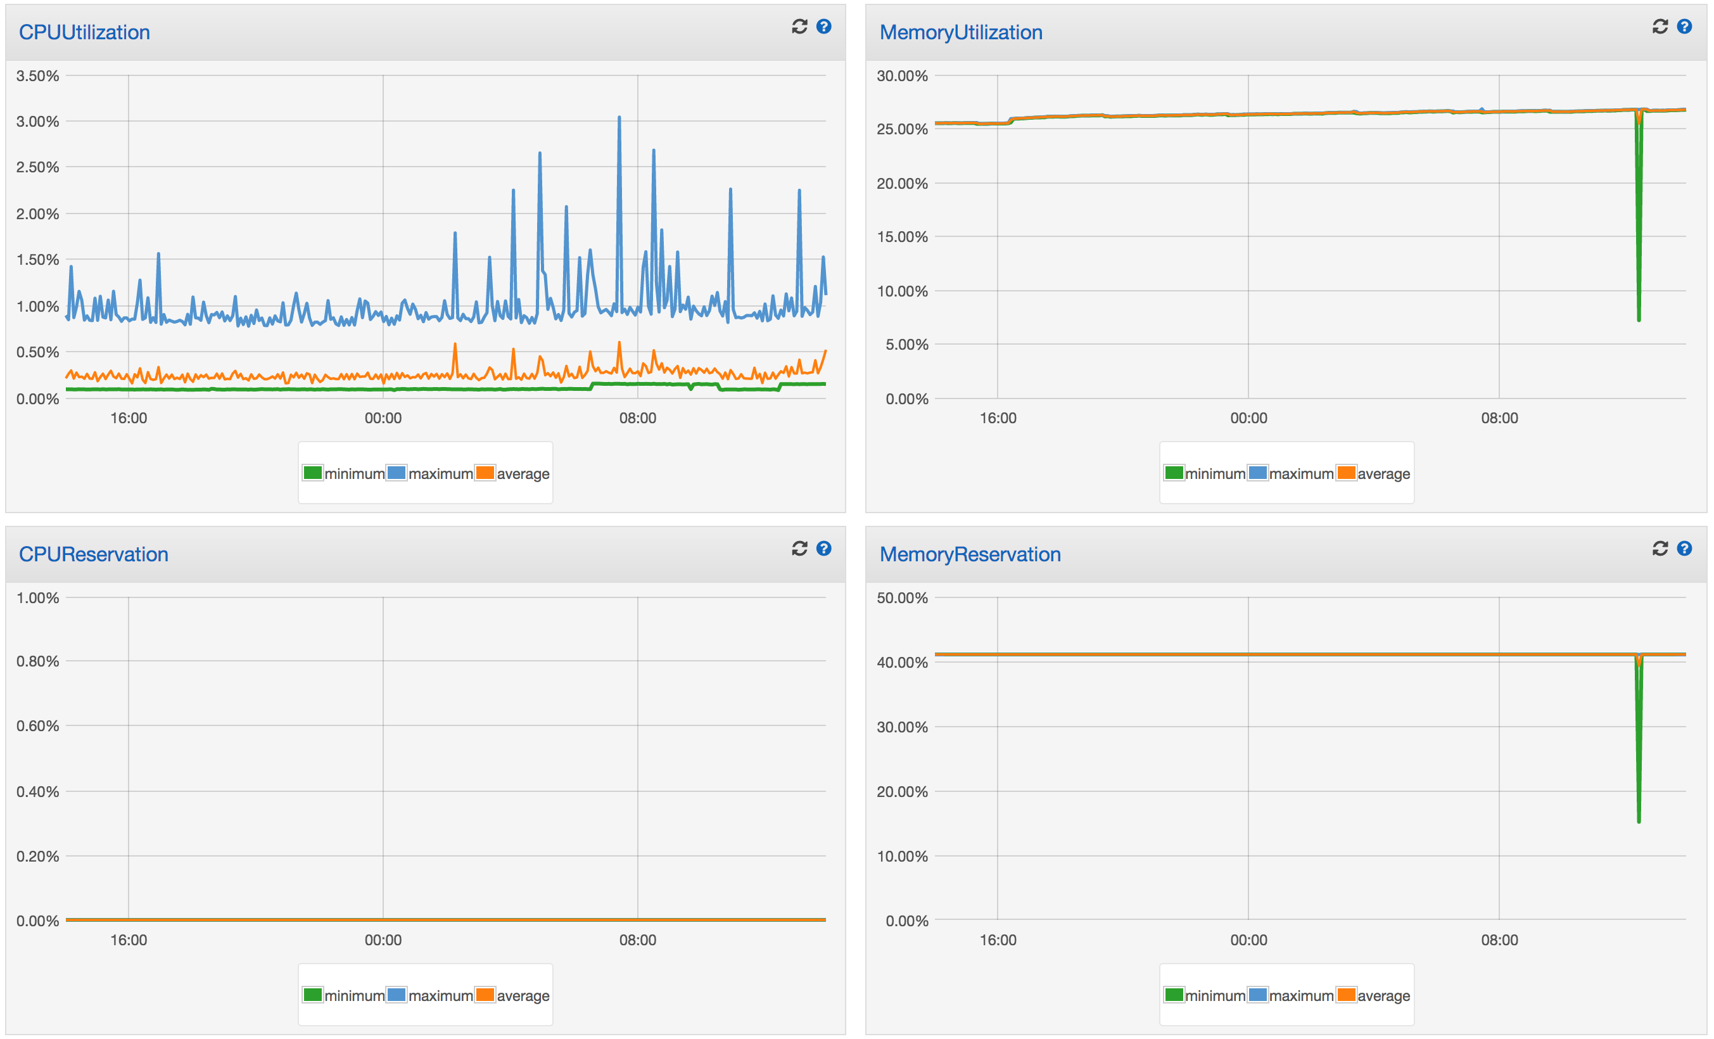
Task: Click blue maximum swatch in the CPUUtilization legend
Action: pyautogui.click(x=397, y=473)
